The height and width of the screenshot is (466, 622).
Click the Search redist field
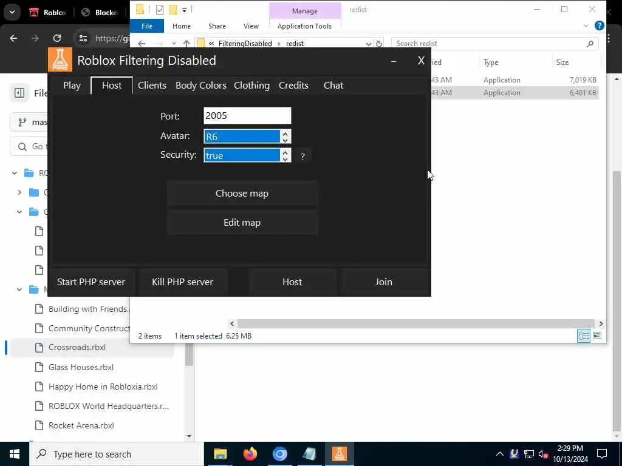[489, 44]
